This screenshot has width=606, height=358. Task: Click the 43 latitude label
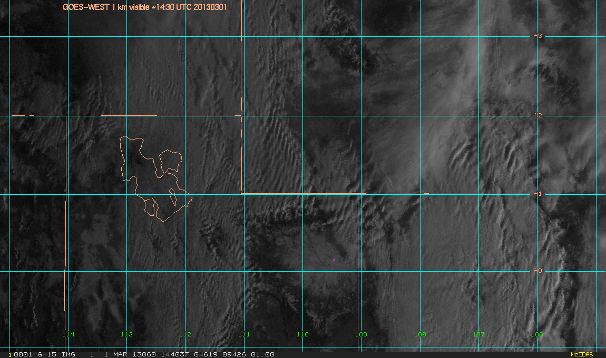pos(538,36)
